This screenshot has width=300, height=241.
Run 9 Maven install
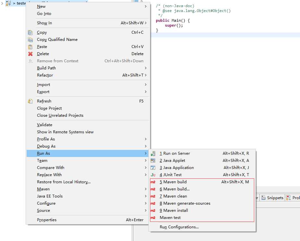(x=202, y=211)
